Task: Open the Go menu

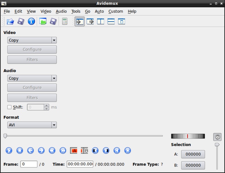Action: 87,11
